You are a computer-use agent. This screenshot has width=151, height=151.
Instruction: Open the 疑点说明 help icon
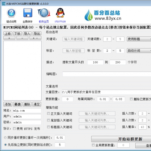pyautogui.click(x=11, y=13)
